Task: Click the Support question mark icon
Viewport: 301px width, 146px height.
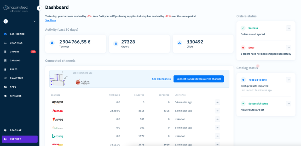Action: (x=5, y=139)
